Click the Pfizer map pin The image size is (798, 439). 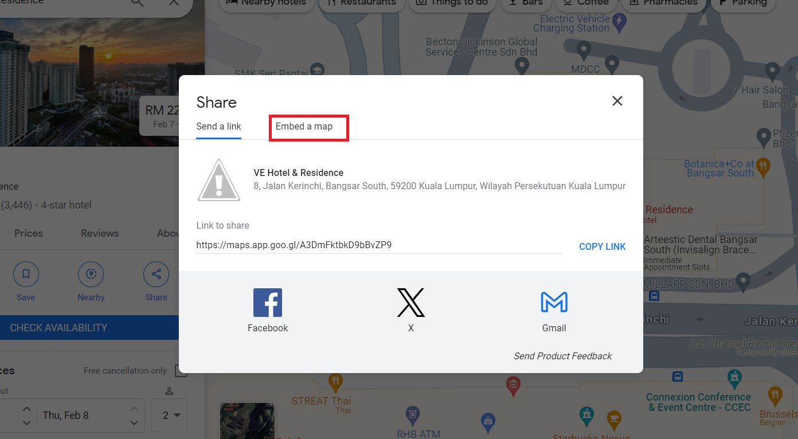point(763,137)
